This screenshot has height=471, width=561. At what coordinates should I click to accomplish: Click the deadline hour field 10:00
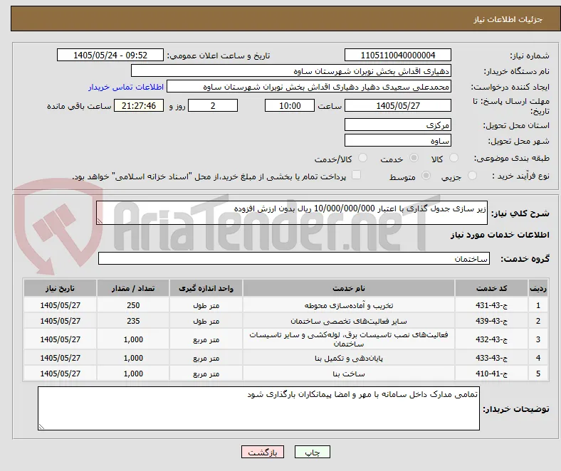point(290,105)
